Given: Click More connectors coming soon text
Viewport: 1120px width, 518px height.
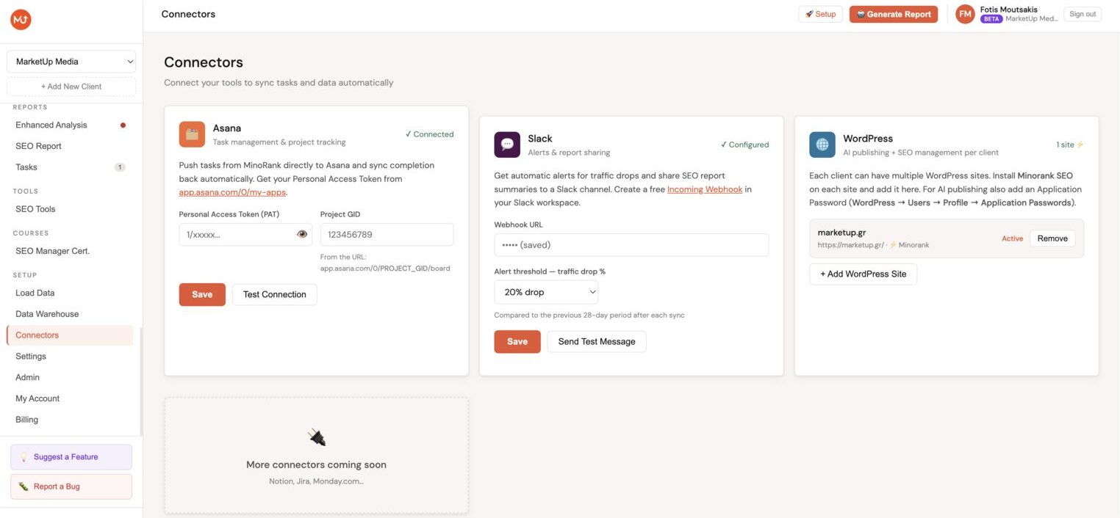Looking at the screenshot, I should 316,464.
